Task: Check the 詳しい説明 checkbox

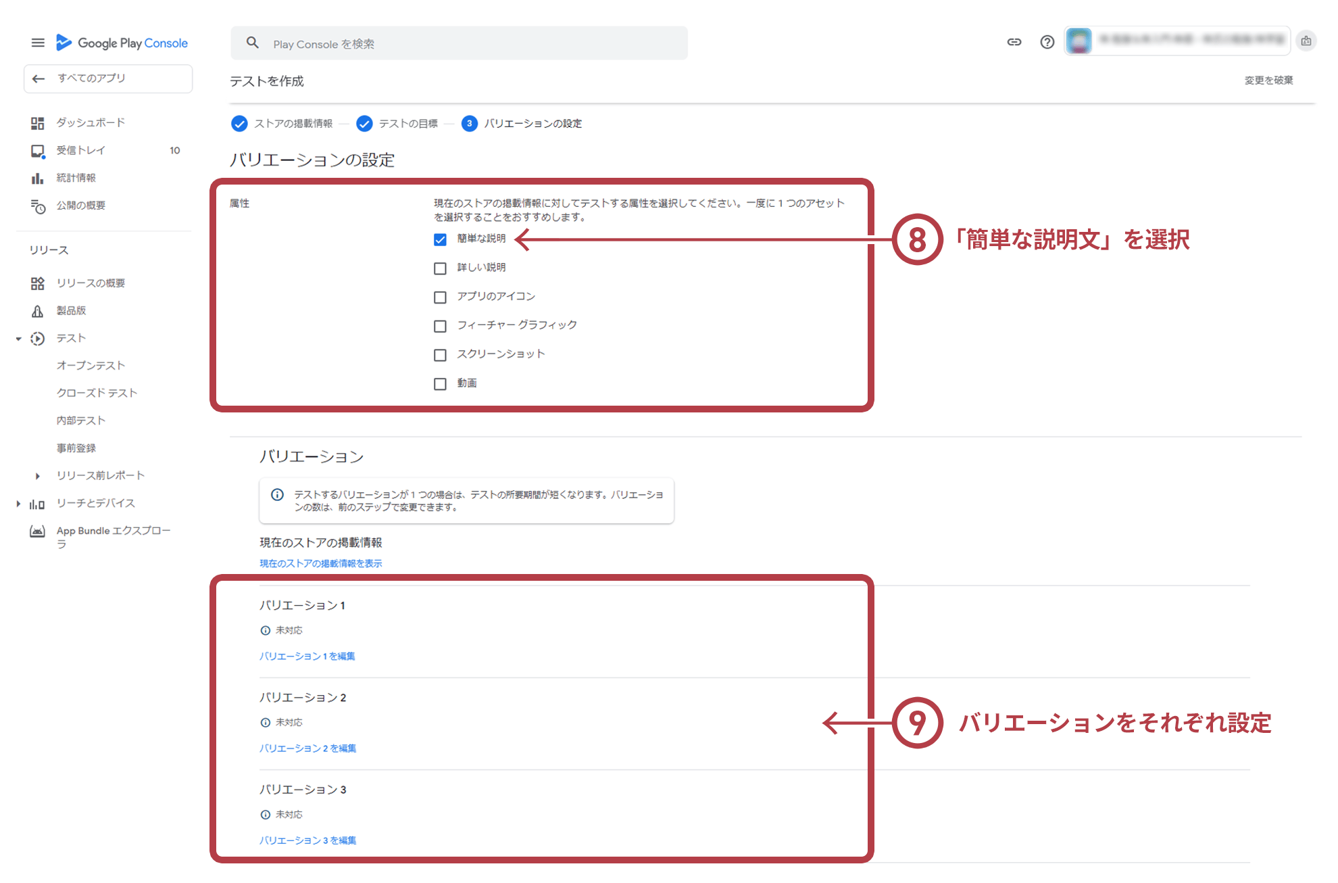Action: [440, 268]
